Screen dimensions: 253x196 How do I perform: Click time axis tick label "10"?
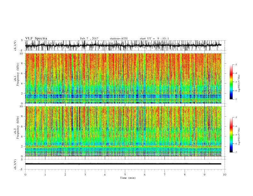tap(225, 175)
